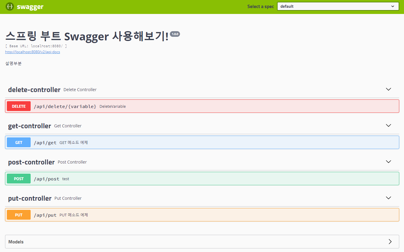Click the 1.0.0 version badge
Image resolution: width=404 pixels, height=252 pixels.
click(175, 34)
